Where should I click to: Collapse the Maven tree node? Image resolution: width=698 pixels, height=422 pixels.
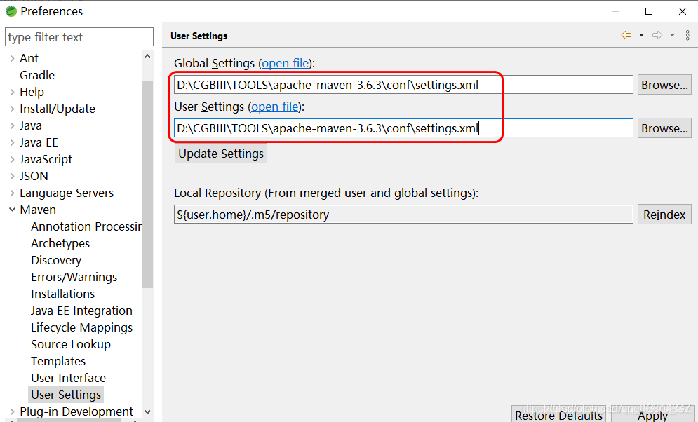pyautogui.click(x=12, y=210)
